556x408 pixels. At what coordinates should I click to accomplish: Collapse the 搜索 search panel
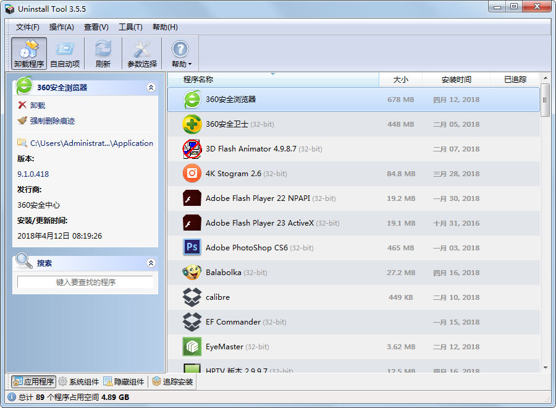[151, 263]
